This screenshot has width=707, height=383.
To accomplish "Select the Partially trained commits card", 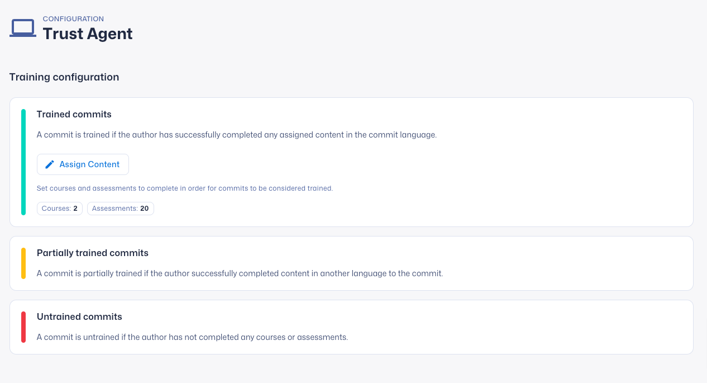I will click(x=351, y=263).
